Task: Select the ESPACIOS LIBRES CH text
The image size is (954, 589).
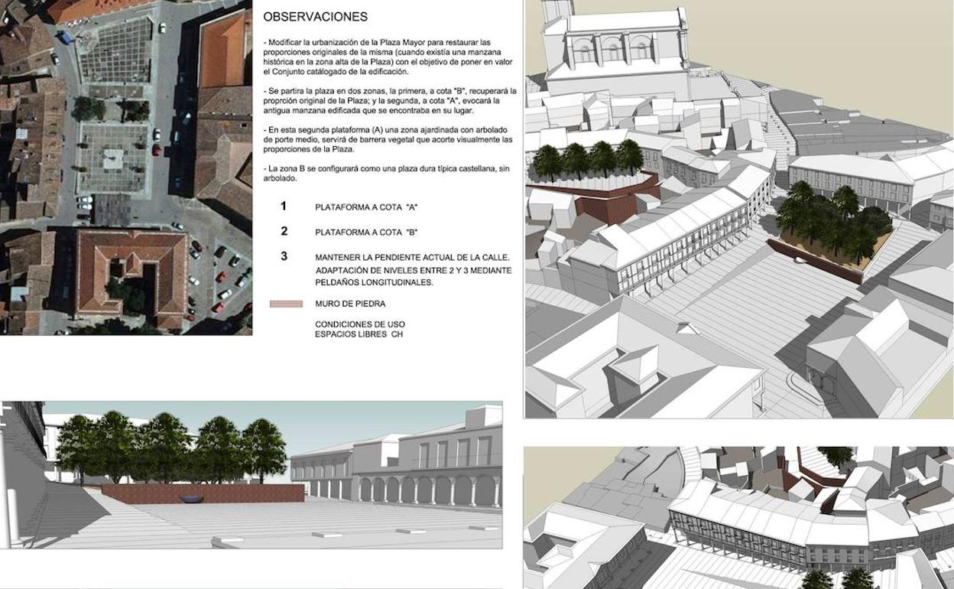Action: click(x=359, y=336)
